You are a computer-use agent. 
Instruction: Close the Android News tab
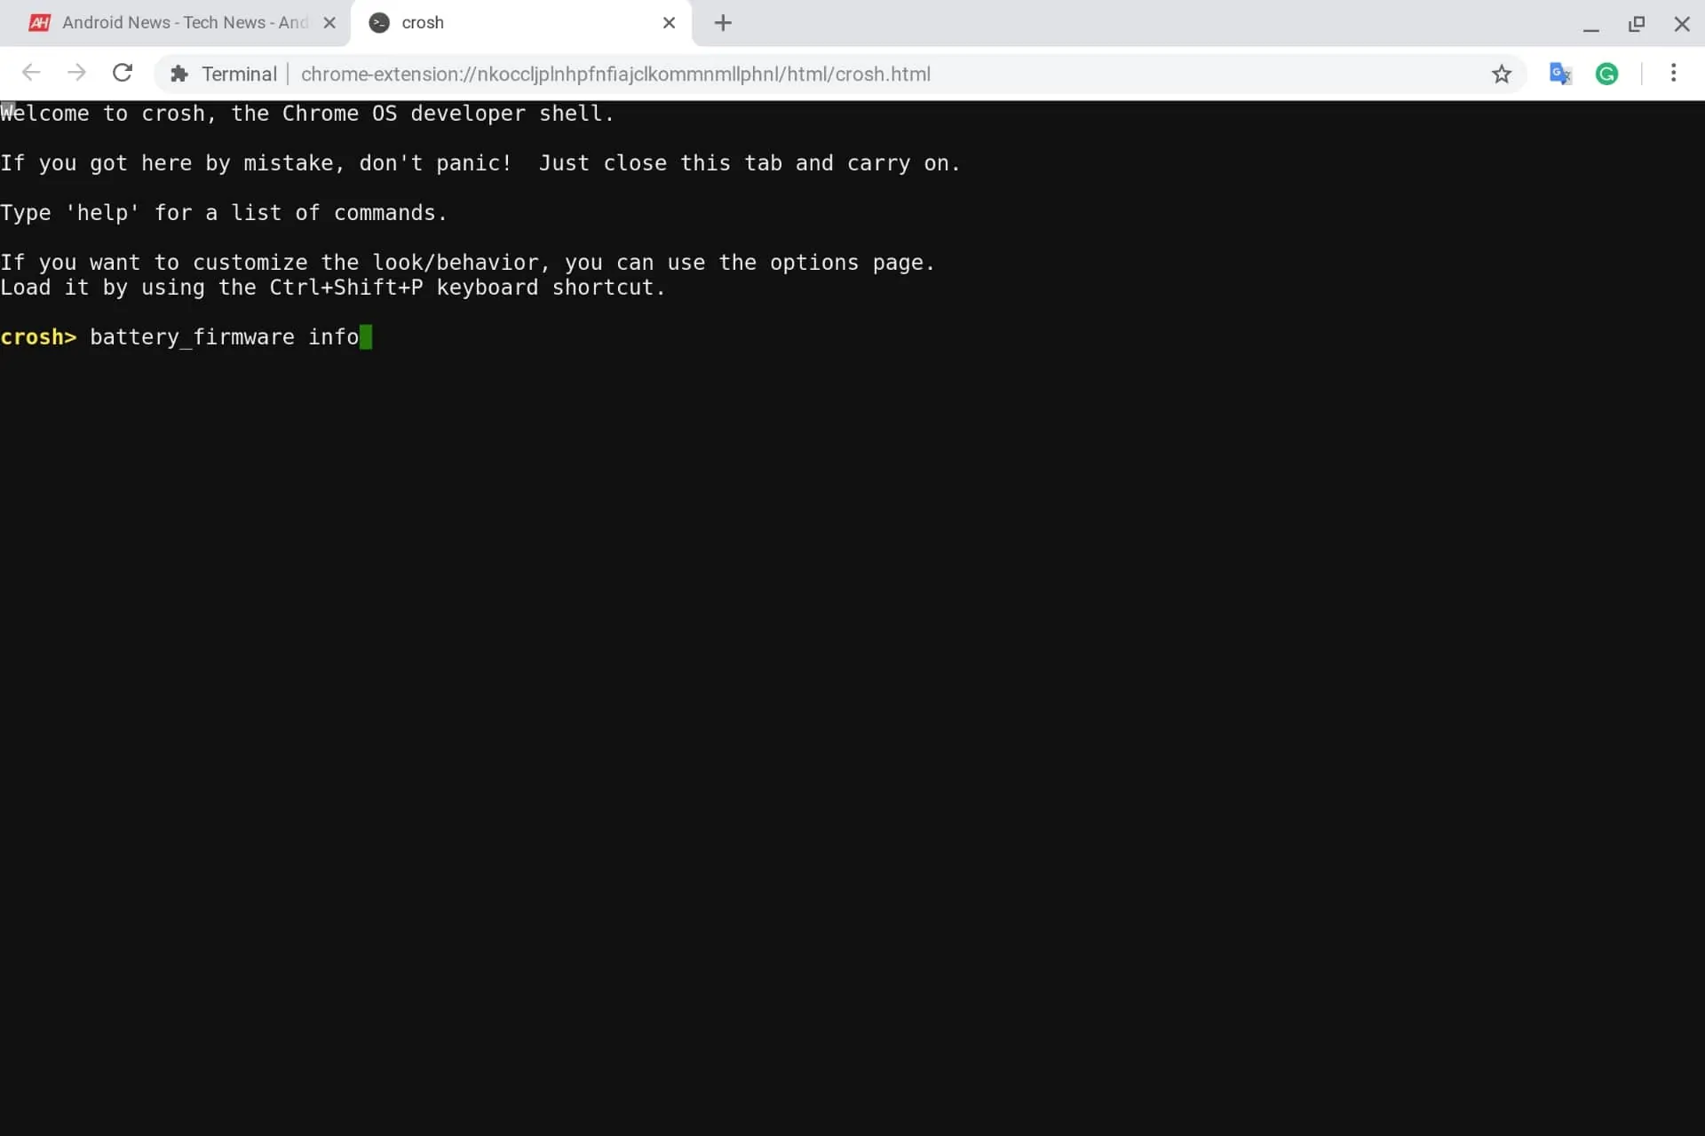[x=328, y=23]
